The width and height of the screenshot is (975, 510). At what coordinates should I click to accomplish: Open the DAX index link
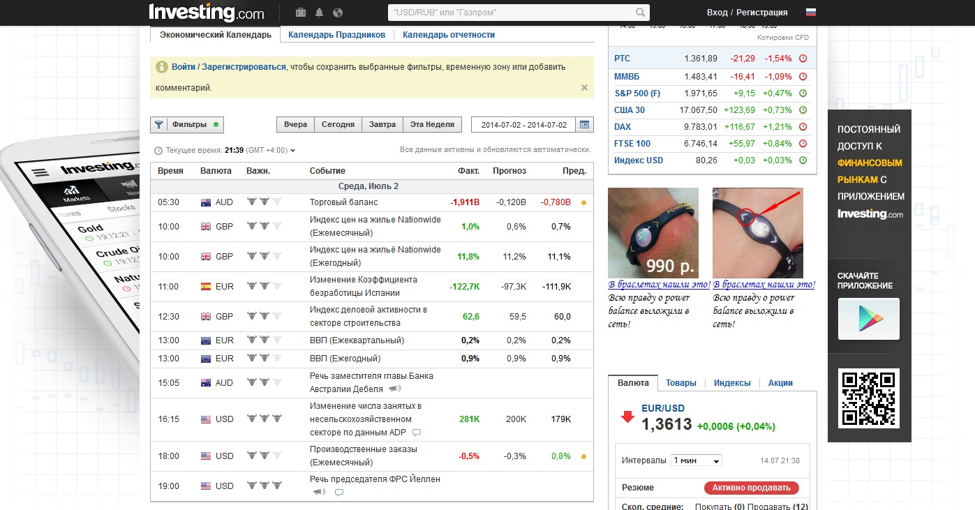point(623,127)
